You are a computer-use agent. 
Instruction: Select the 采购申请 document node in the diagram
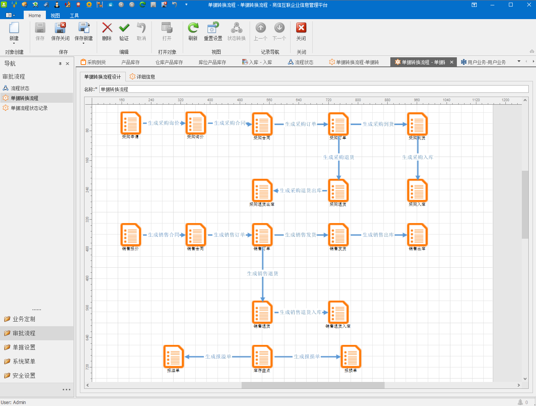131,123
